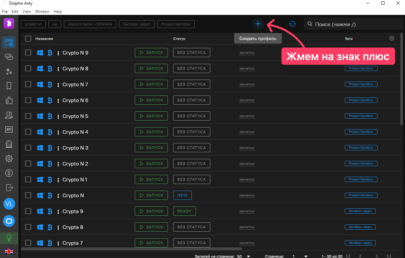Click the NEW status of Crypto N
Screen dimensions: 405x258
(x=182, y=195)
